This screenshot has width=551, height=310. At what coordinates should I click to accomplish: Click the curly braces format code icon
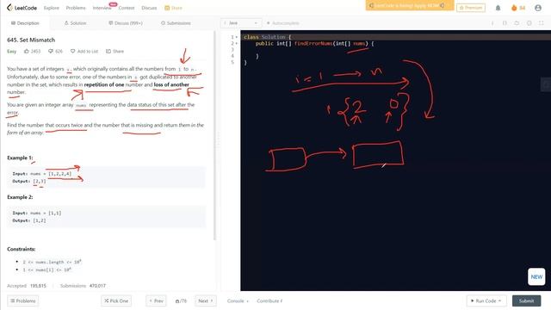pos(505,23)
